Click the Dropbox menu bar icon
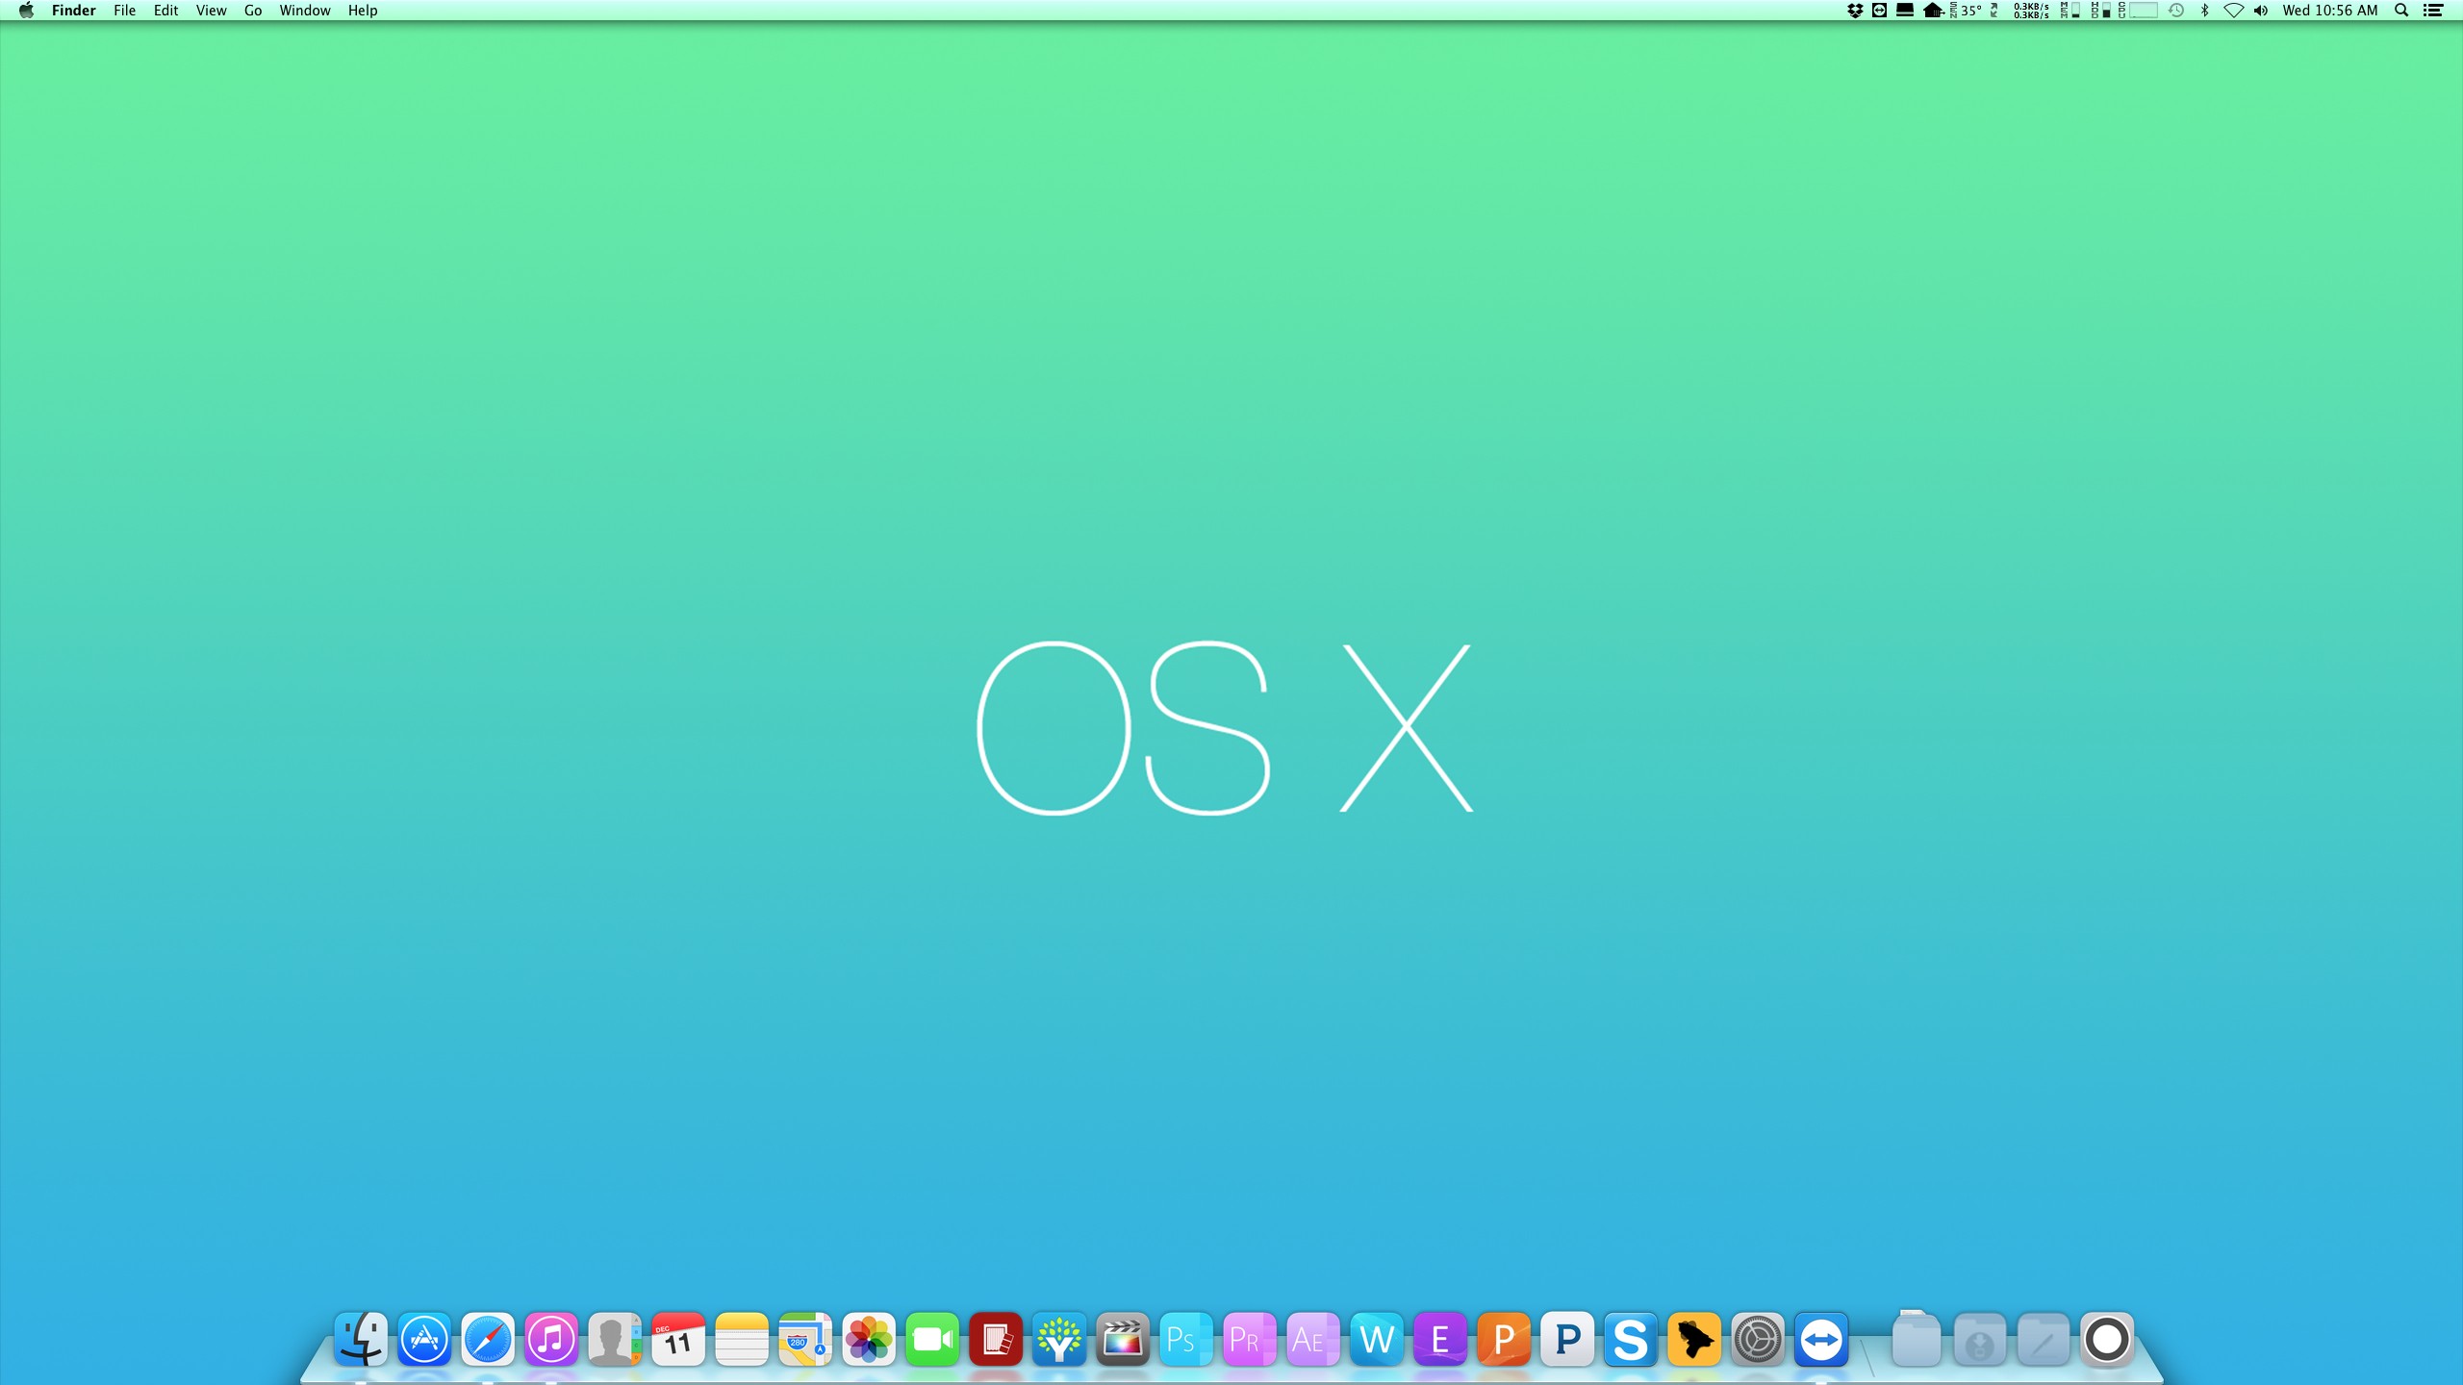This screenshot has height=1385, width=2463. (x=1855, y=11)
